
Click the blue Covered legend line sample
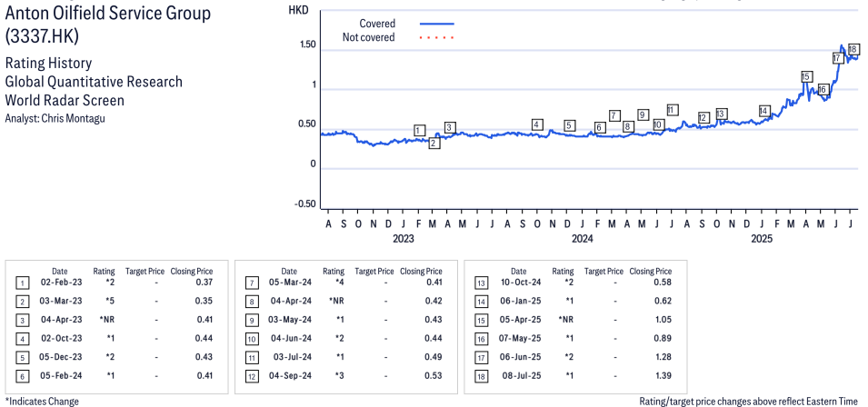pyautogui.click(x=437, y=24)
